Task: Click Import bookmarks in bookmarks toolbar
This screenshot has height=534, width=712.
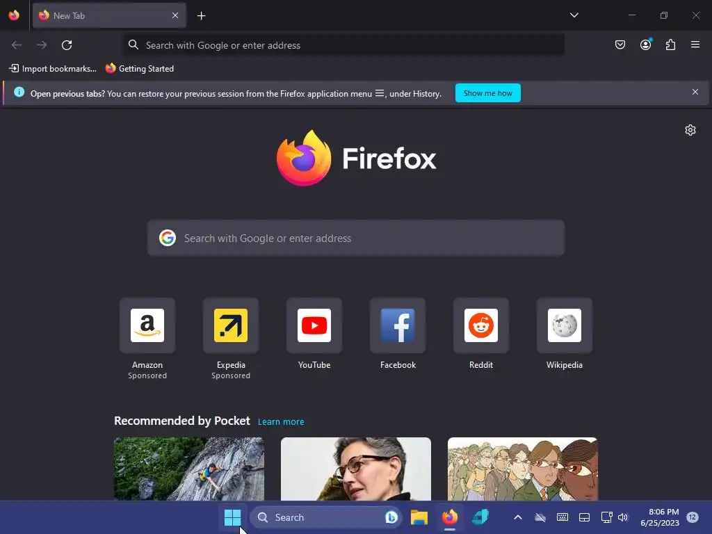Action: click(x=53, y=69)
